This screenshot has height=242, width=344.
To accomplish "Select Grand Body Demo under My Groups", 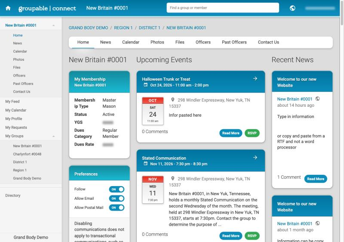I will point(27,178).
